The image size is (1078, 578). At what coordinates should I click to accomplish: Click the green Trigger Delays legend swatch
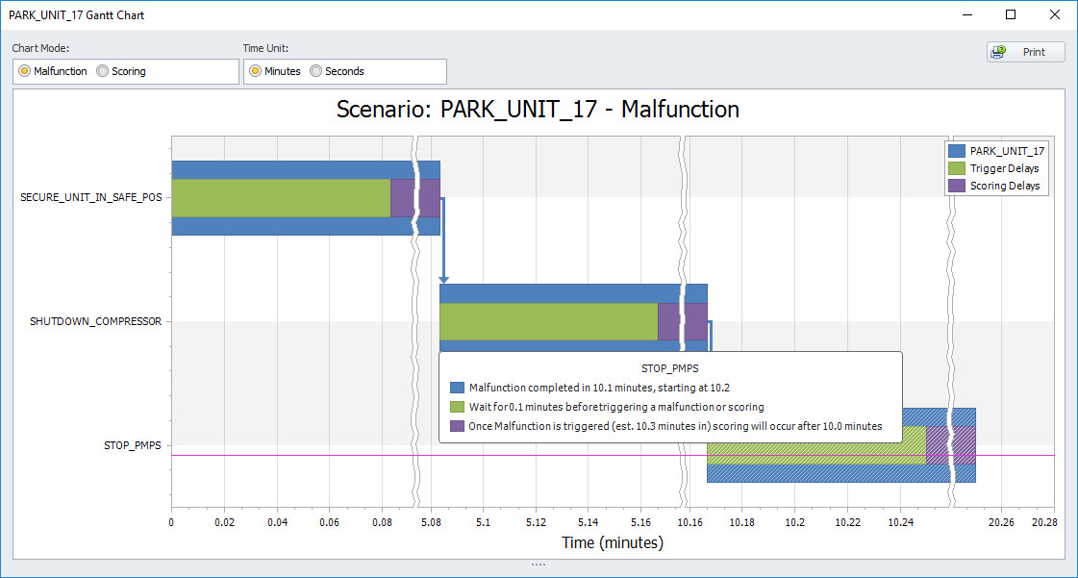click(x=956, y=168)
